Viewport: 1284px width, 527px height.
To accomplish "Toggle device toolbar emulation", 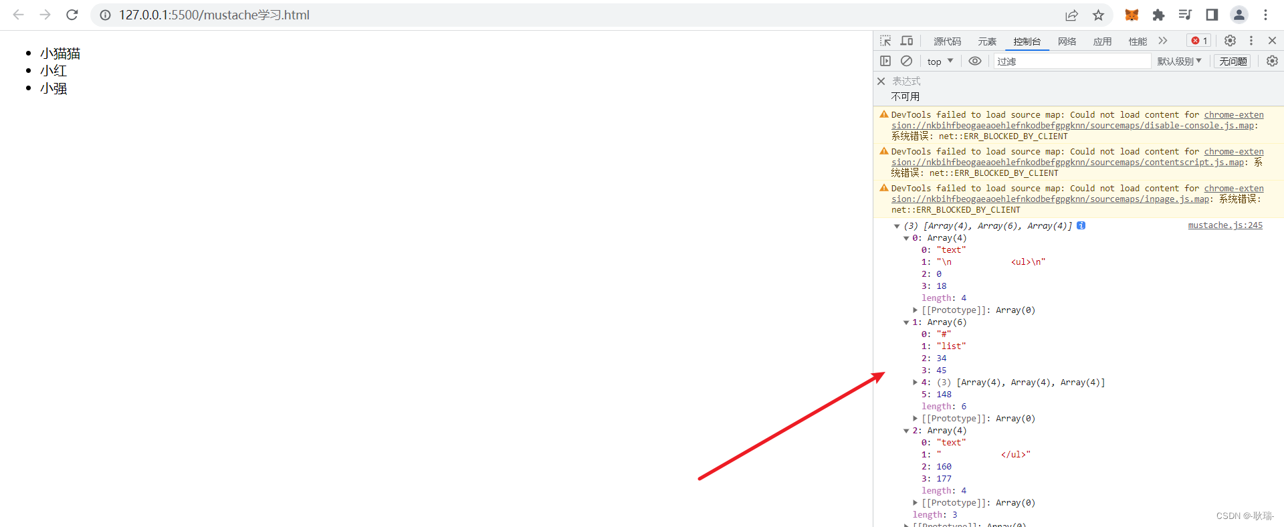I will (907, 41).
